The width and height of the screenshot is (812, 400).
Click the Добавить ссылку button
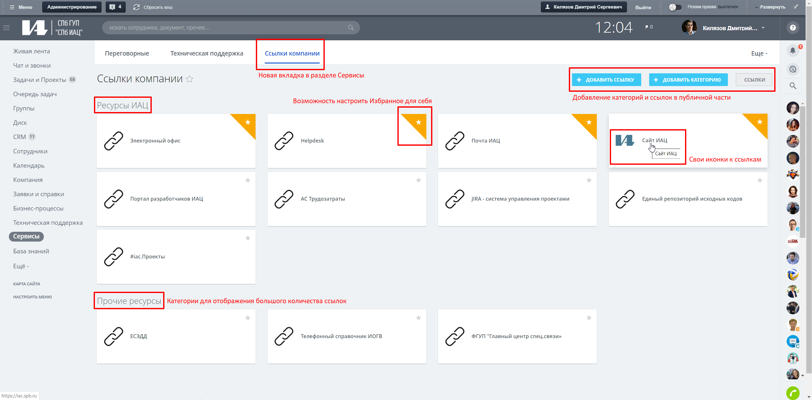pyautogui.click(x=606, y=80)
